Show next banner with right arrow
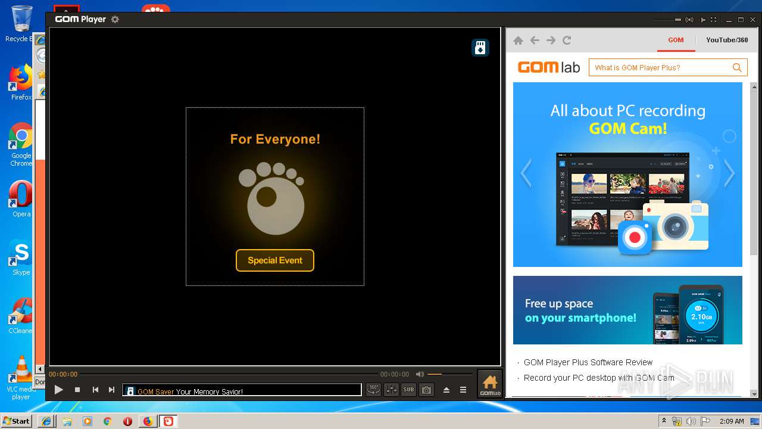Image resolution: width=762 pixels, height=429 pixels. pyautogui.click(x=730, y=173)
